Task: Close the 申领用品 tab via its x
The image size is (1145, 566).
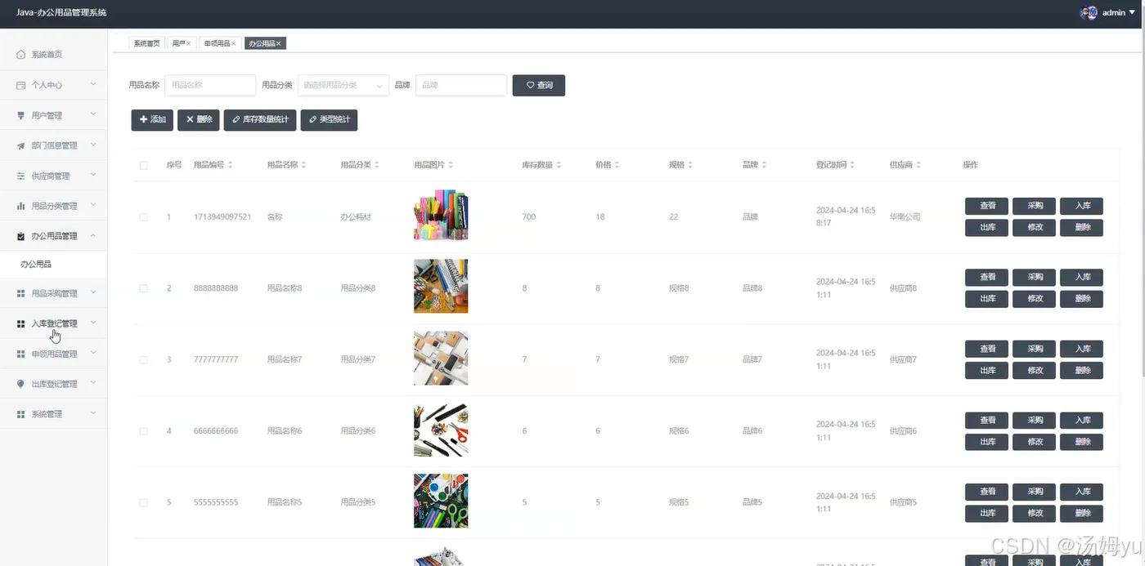Action: (234, 43)
